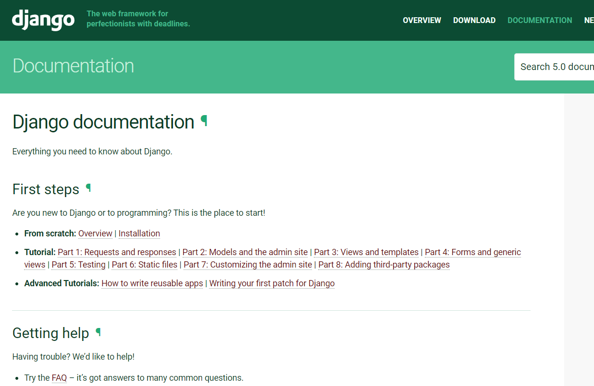Image resolution: width=594 pixels, height=386 pixels.
Task: Open Part 8: Adding third-party packages
Action: pos(384,265)
